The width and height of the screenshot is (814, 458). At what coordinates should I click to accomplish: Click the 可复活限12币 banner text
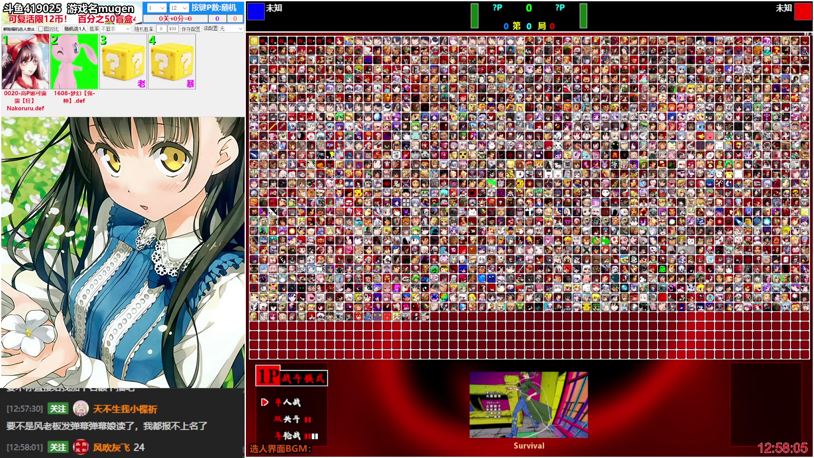click(x=38, y=19)
